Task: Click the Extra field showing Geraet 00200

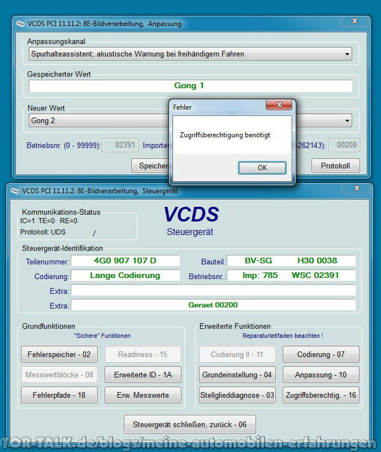Action: (x=213, y=305)
